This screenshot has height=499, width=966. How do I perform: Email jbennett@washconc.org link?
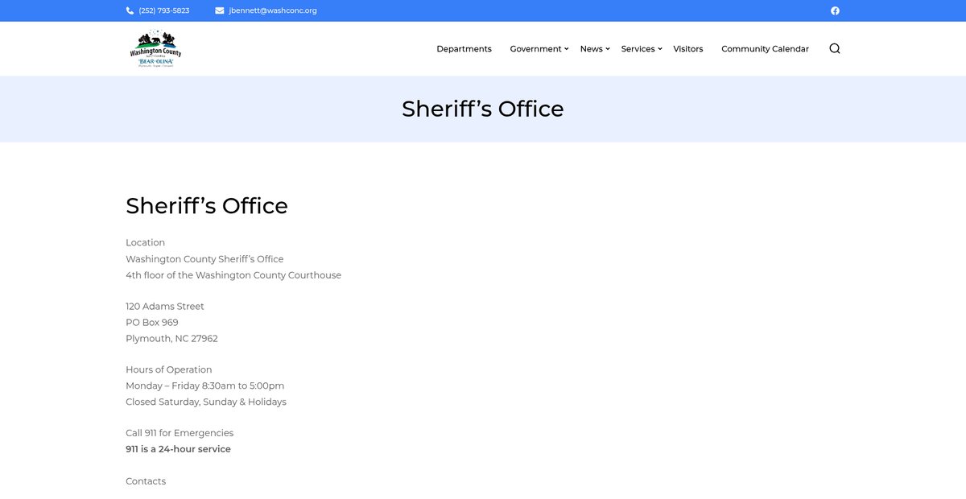[x=273, y=10]
